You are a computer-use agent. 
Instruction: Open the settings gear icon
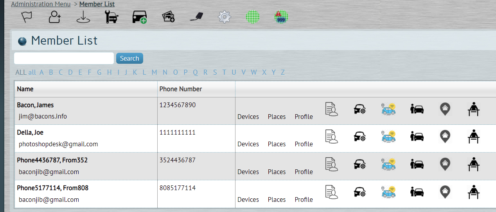pyautogui.click(x=224, y=17)
